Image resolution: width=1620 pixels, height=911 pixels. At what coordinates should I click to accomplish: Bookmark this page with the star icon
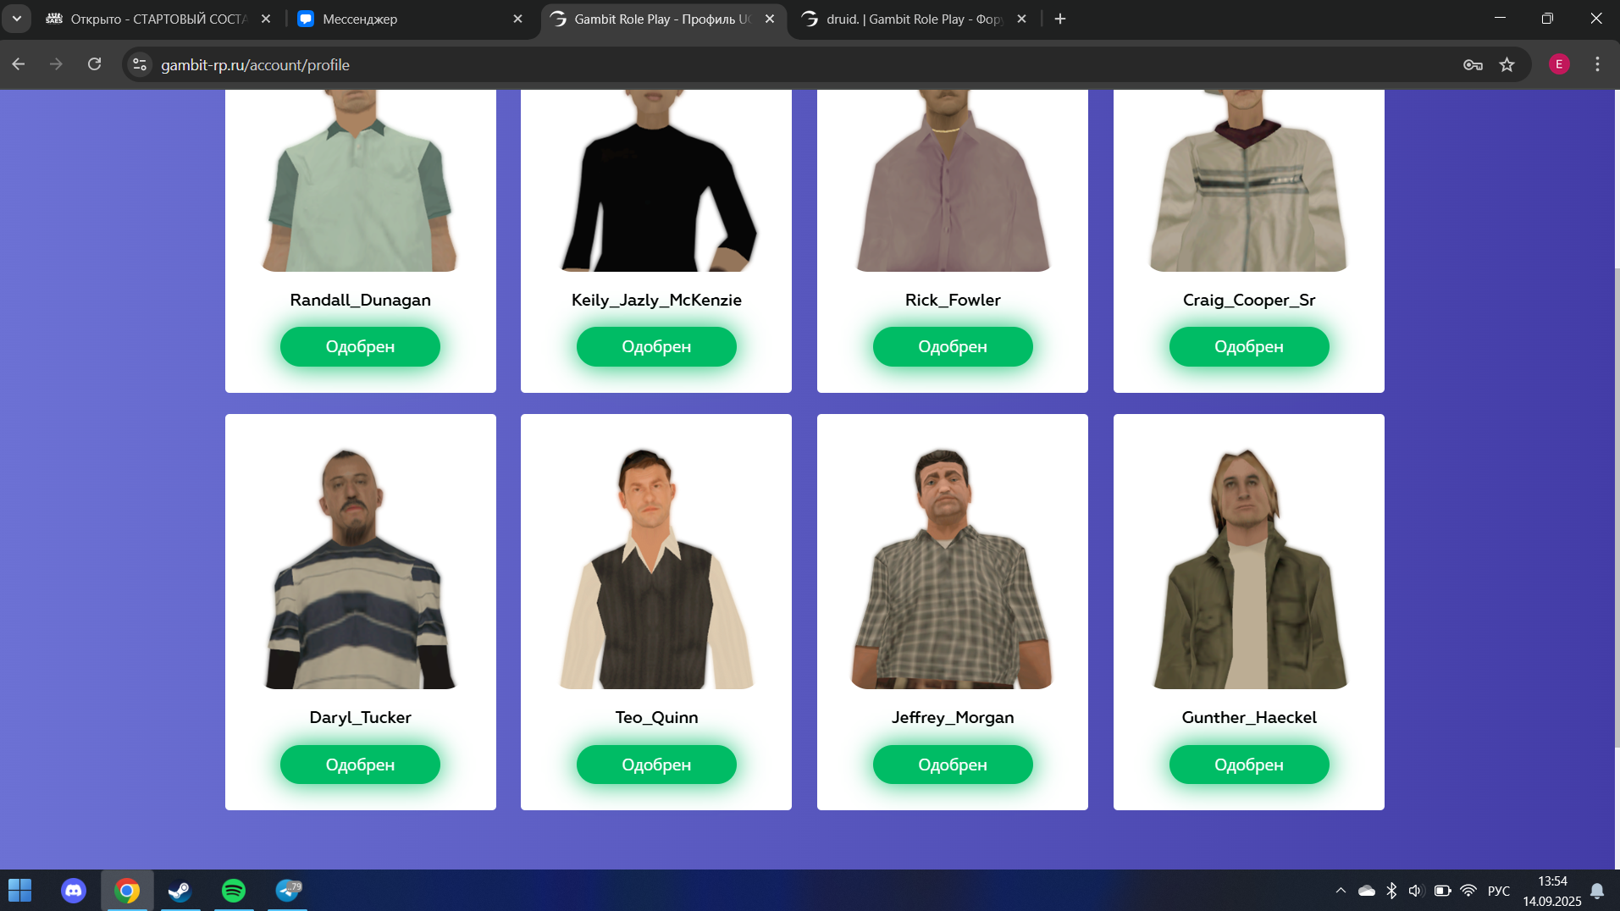1507,64
